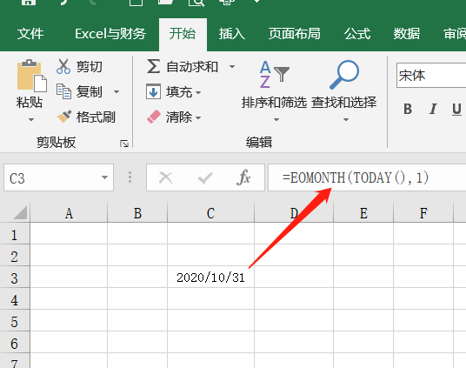Toggle Italic formatting
Image resolution: width=466 pixels, height=368 pixels.
tap(433, 109)
